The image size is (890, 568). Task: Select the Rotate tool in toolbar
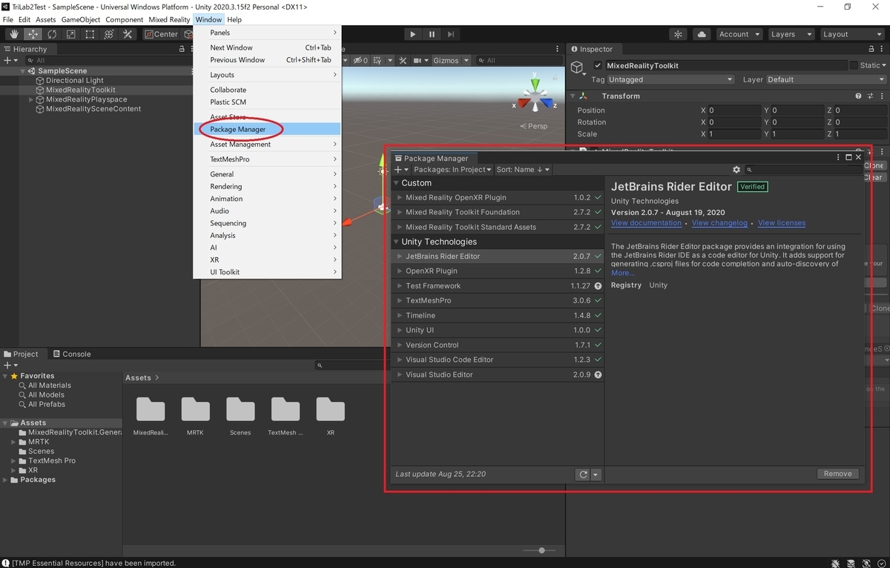coord(52,34)
